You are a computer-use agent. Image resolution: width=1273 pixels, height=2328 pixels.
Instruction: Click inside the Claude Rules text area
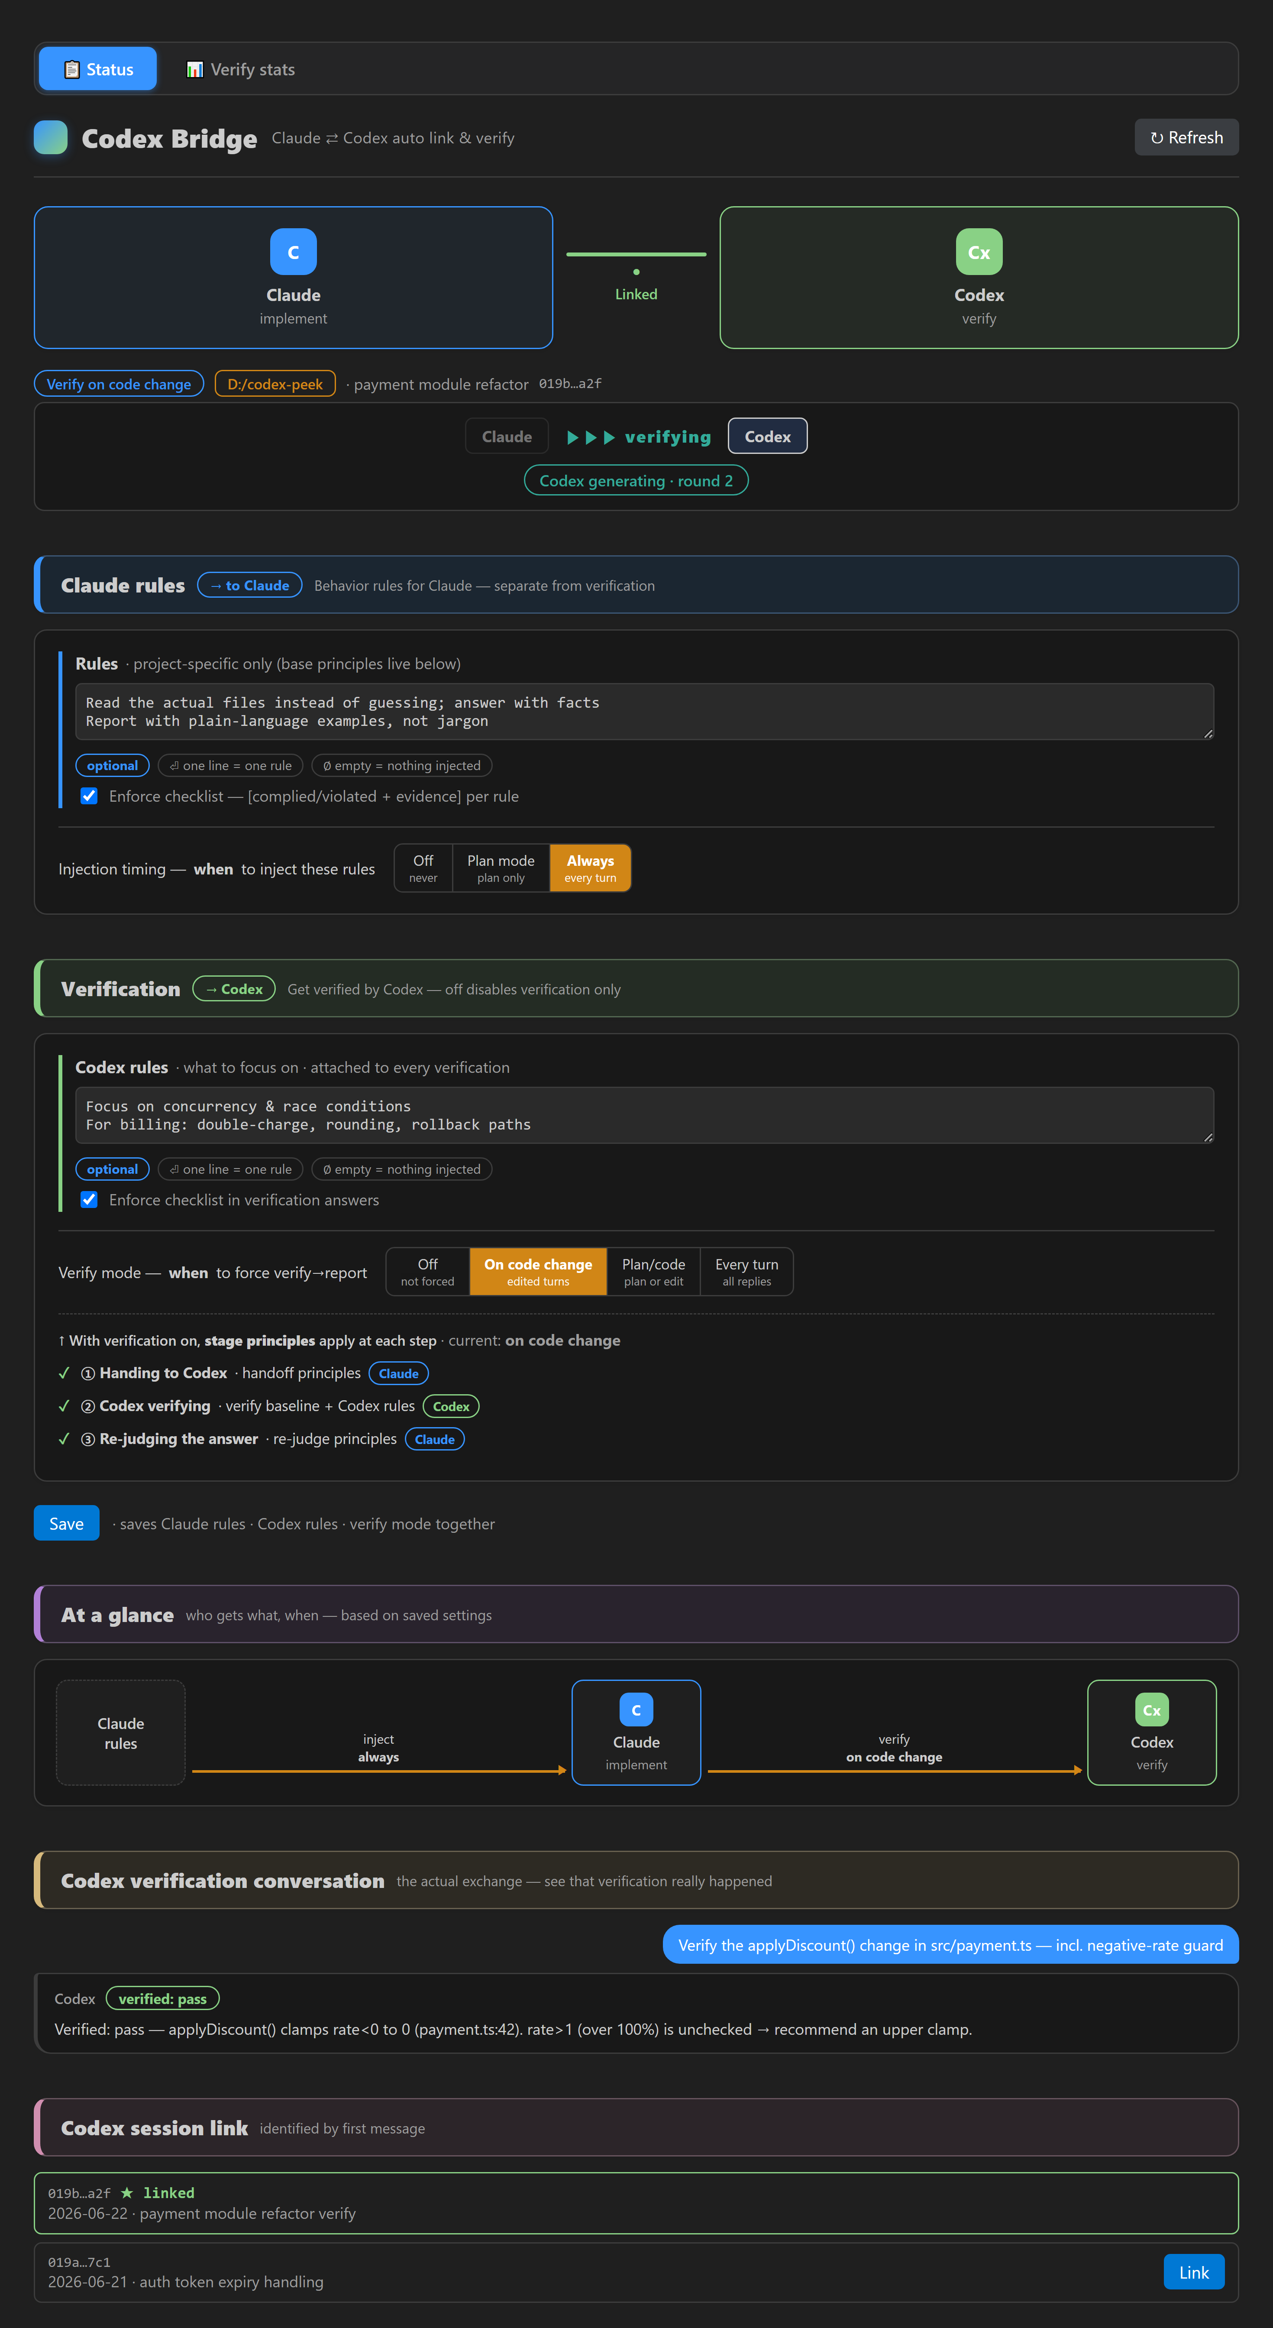pos(644,712)
